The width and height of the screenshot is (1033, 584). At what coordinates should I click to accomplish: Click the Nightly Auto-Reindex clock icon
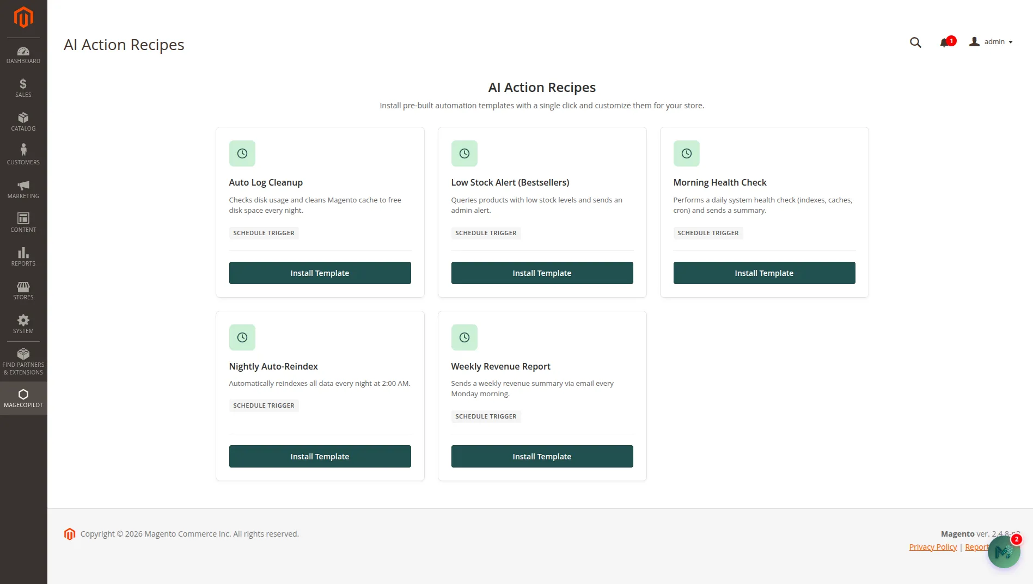coord(242,337)
